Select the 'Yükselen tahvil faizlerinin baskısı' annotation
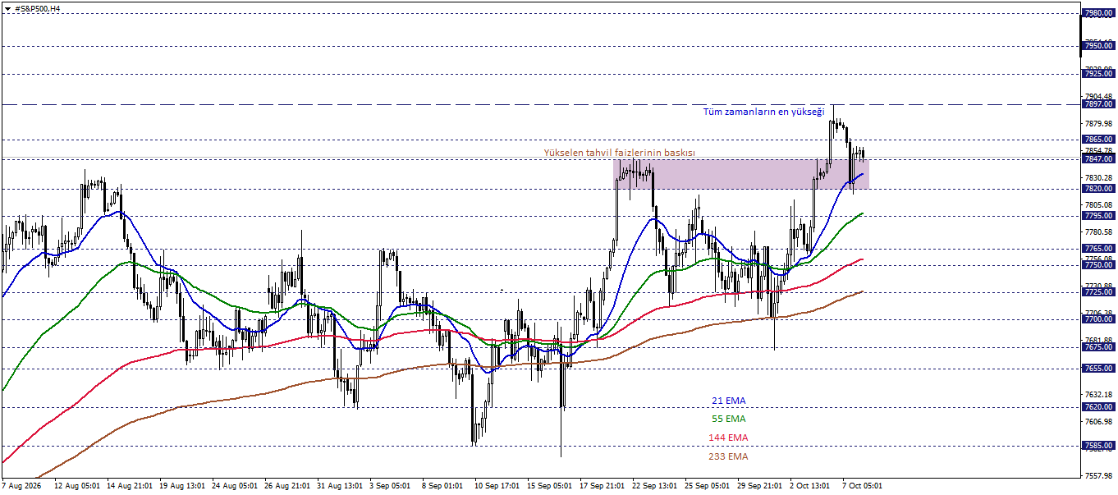This screenshot has height=495, width=1118. [620, 154]
